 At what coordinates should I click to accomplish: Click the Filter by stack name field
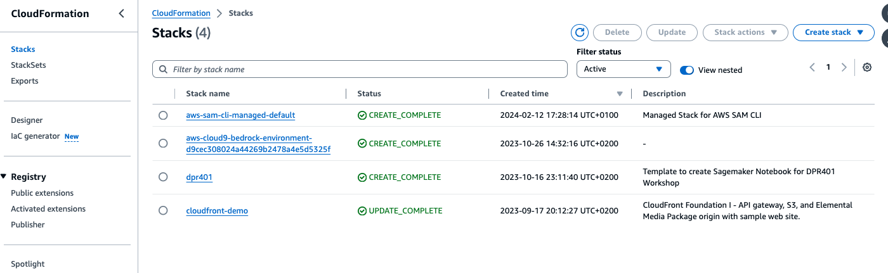[367, 69]
